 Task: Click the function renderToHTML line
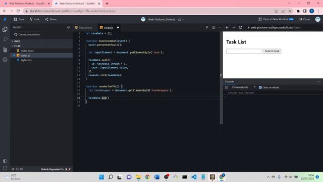coord(104,86)
